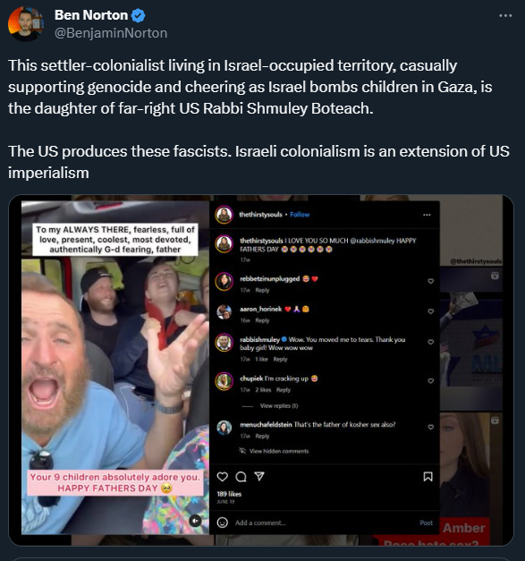Click the Post button in comment bar

(426, 523)
